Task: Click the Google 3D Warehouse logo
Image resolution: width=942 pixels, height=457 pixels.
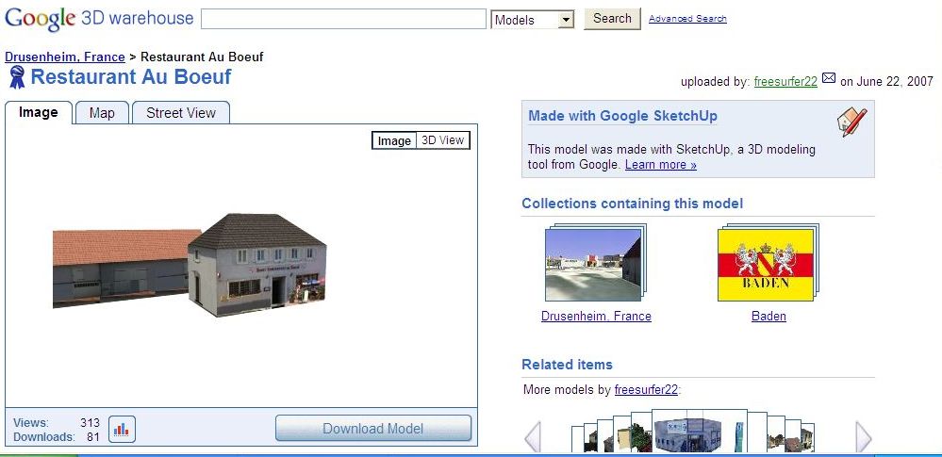Action: coord(98,18)
